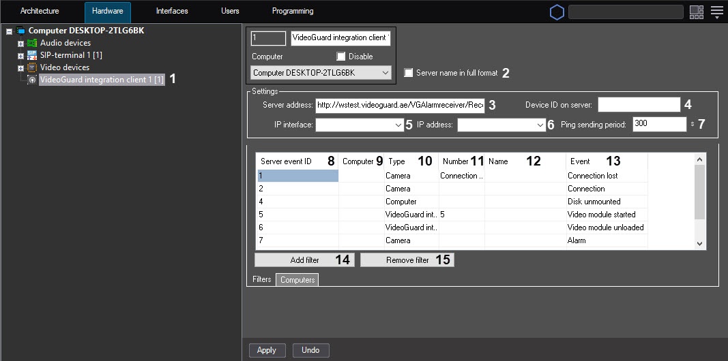Screen dimensions: 728x361
Task: Click the green Audio devices card icon
Action: click(x=32, y=43)
